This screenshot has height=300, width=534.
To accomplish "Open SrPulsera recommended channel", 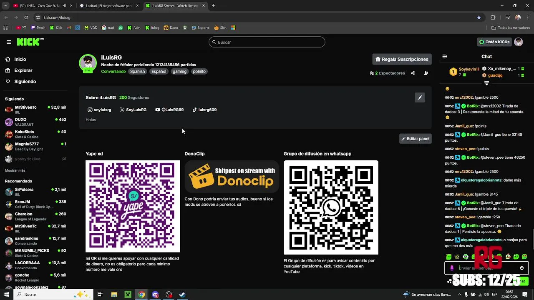I will 35,192.
